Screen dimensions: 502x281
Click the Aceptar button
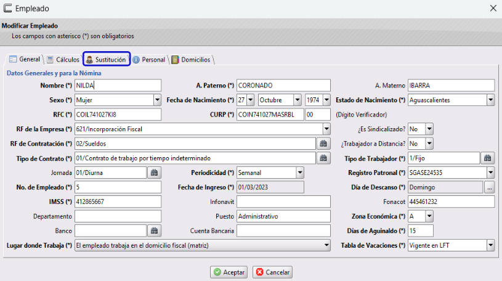coord(229,272)
